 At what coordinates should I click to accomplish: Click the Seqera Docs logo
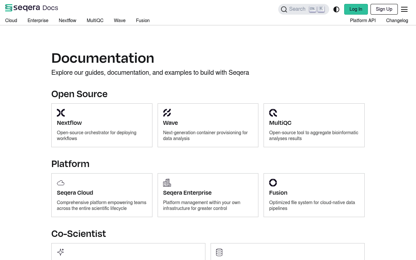click(32, 8)
